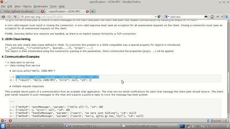Click the volume speaker tray icon
The image size is (230, 129).
pos(202,126)
